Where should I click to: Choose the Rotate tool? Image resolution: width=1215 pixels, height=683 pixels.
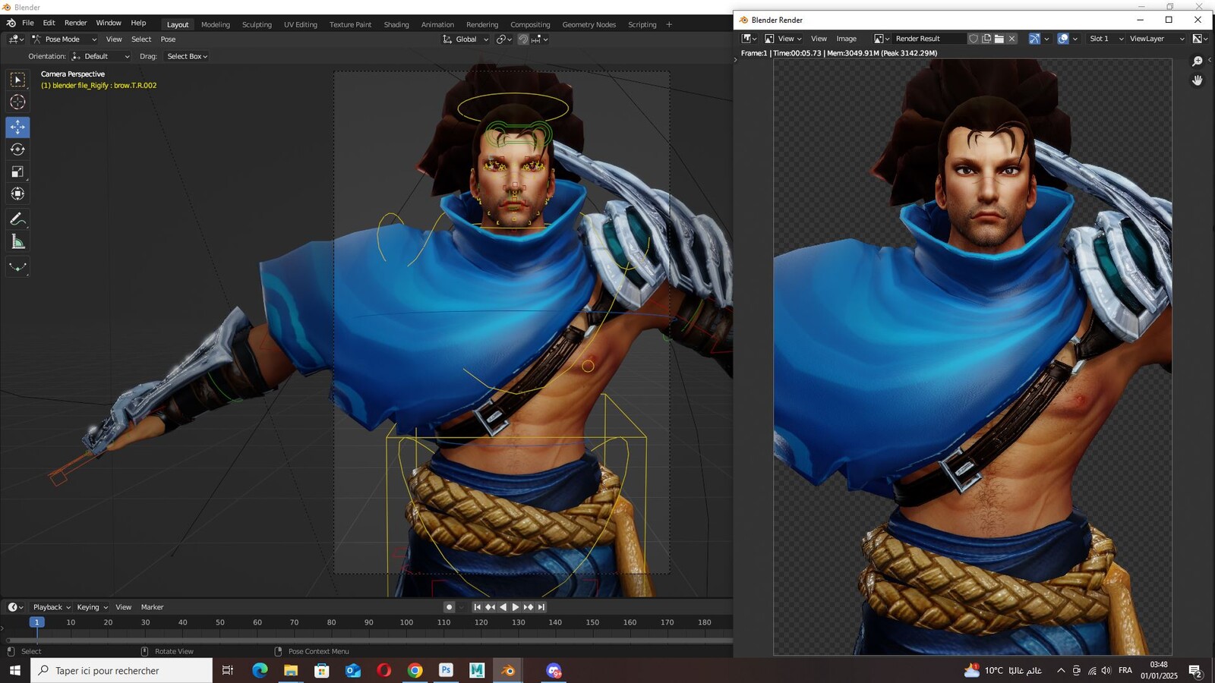[17, 150]
